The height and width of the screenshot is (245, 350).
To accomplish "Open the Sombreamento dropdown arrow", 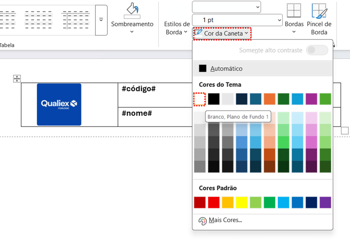I will [132, 32].
